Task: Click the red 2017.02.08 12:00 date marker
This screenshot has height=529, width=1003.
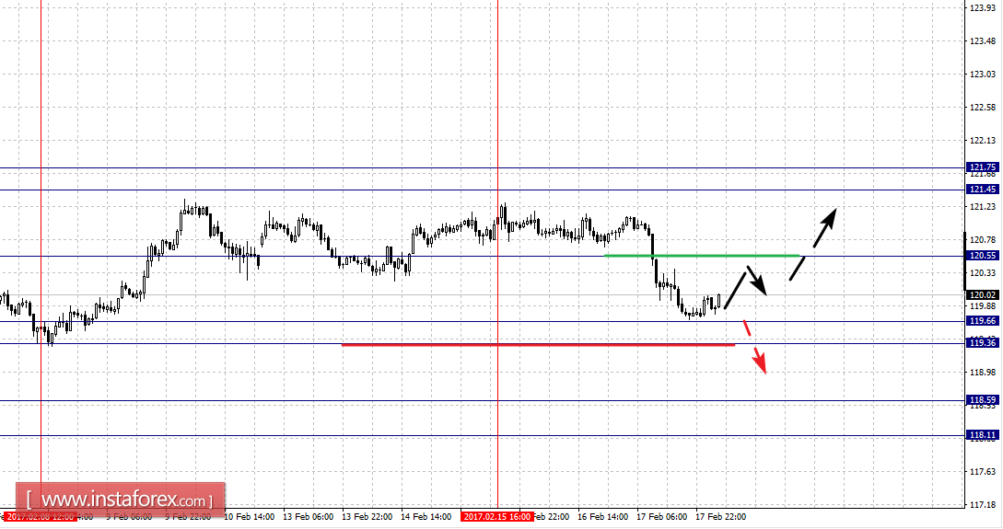Action: point(41,516)
